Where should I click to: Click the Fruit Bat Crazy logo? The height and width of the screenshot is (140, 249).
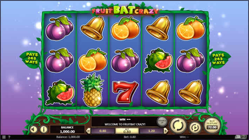click(125, 10)
